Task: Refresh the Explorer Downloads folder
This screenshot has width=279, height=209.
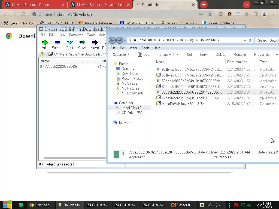Action: tap(250, 41)
